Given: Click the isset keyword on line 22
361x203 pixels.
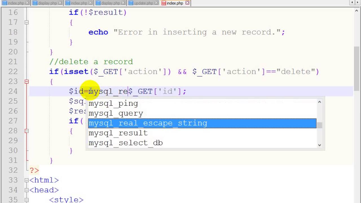Looking at the screenshot, I should [x=76, y=72].
